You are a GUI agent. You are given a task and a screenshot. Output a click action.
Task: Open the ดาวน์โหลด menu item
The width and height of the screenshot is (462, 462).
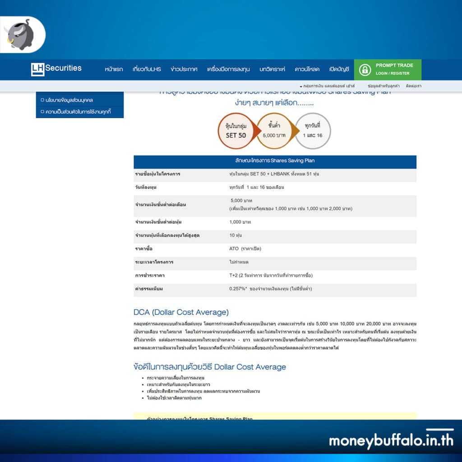[x=307, y=69]
